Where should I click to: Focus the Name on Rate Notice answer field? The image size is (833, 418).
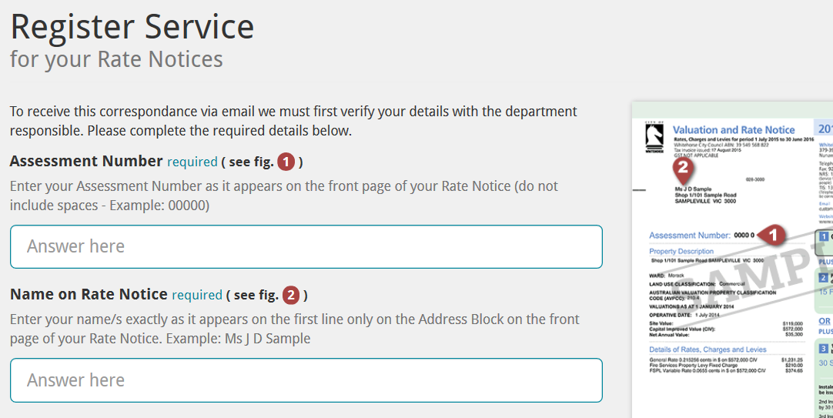(x=306, y=380)
